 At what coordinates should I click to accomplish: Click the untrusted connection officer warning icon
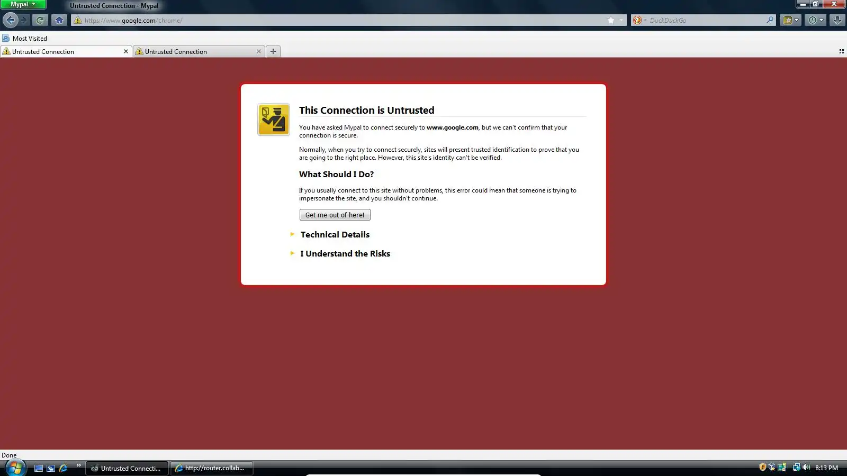274,120
